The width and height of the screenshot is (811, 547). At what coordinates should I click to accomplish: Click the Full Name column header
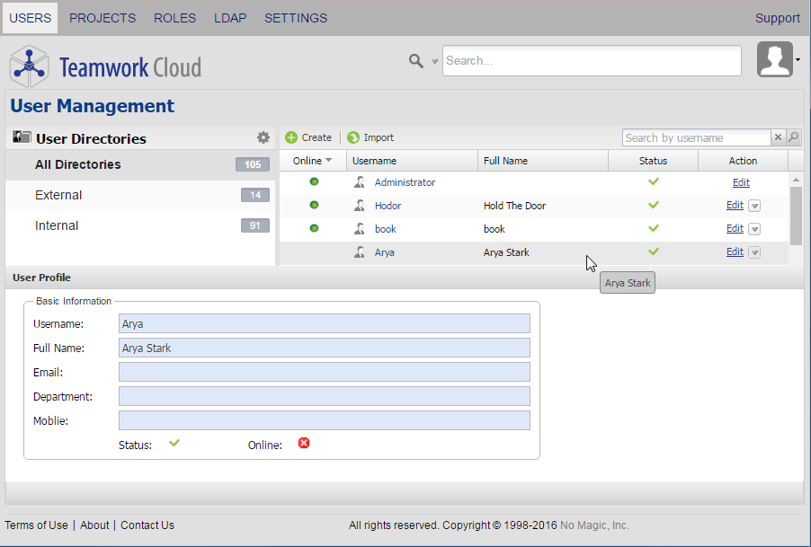[x=543, y=161]
